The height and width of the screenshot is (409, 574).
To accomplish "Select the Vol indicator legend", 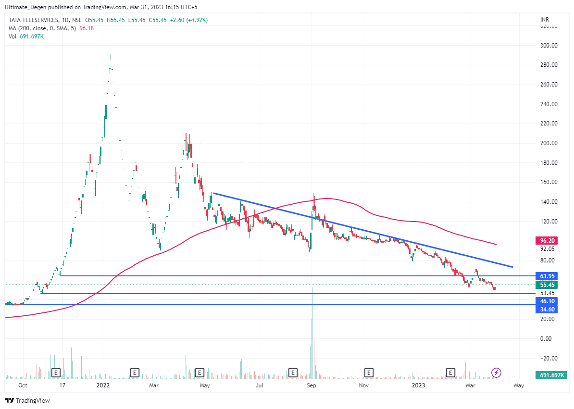I will click(x=13, y=36).
